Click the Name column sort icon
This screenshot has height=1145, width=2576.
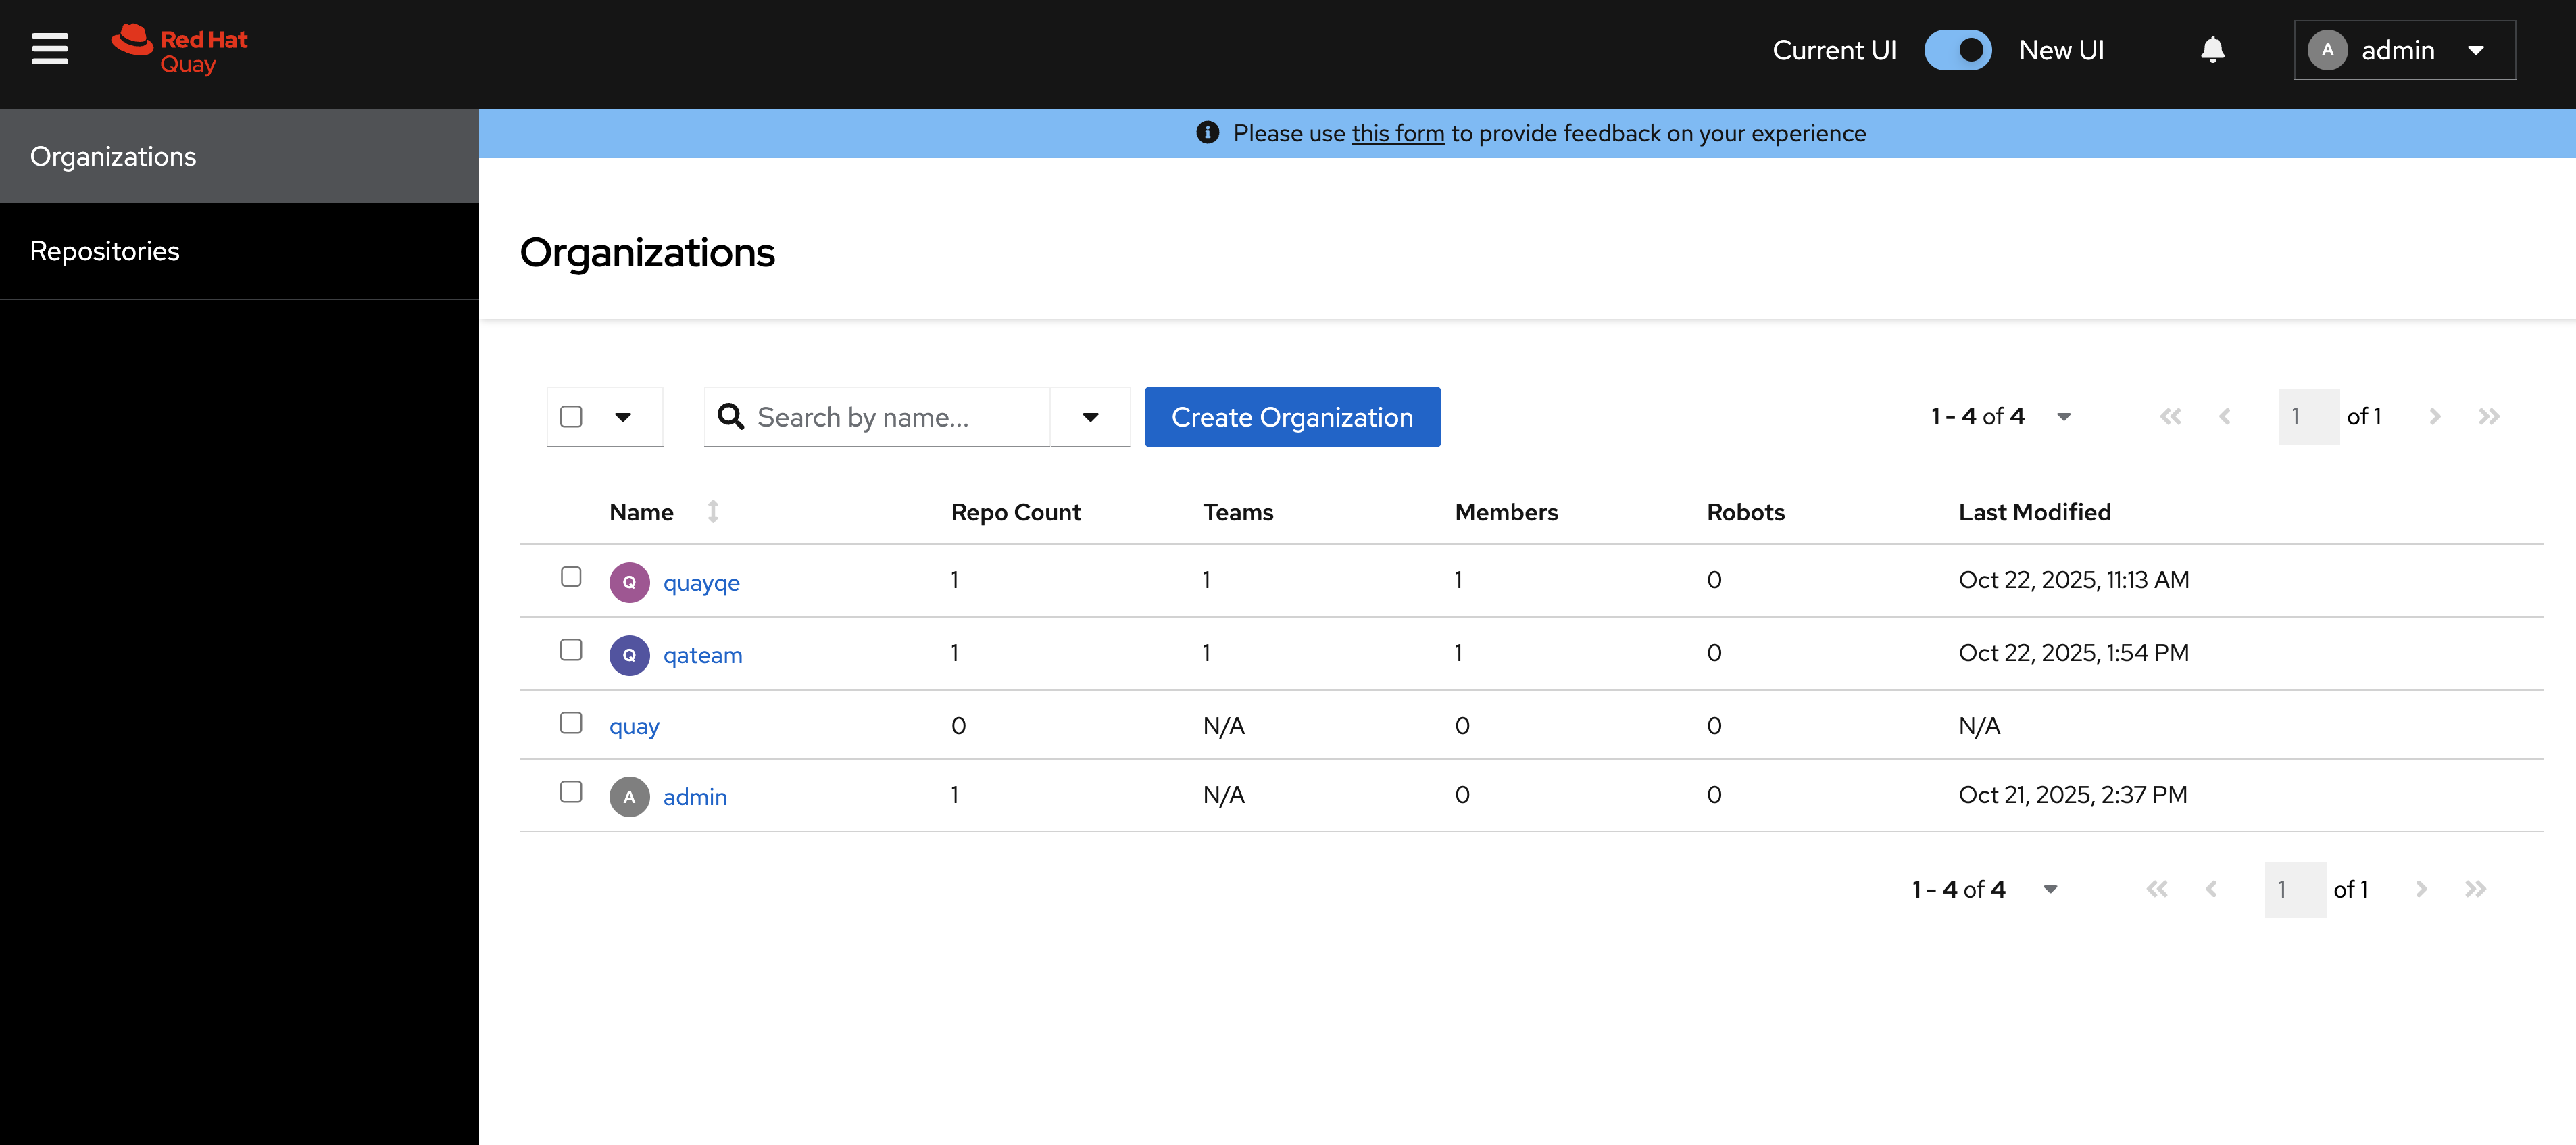(x=713, y=512)
